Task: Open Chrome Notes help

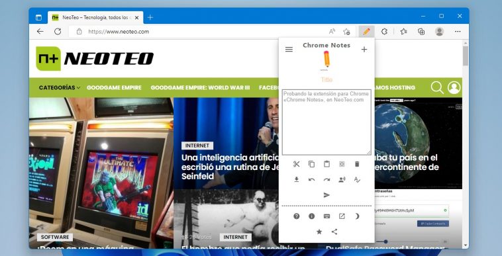Action: 297,216
